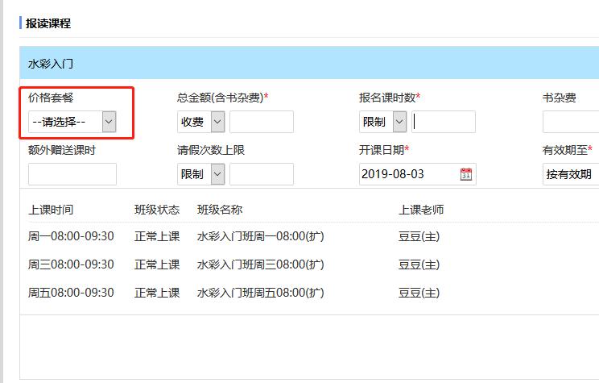Screen dimensions: 599x383
Task: Click the 请假次数上限 number input field
Action: [261, 174]
